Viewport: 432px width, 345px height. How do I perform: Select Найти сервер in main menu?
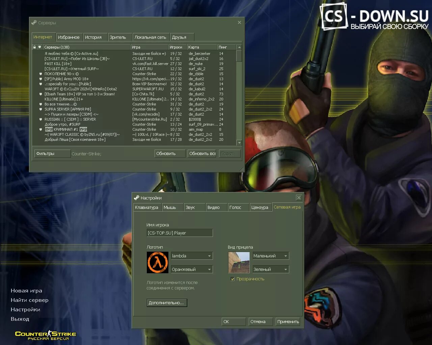coord(30,300)
